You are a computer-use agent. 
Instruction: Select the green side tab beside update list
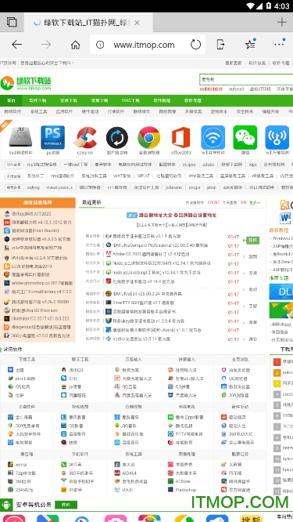(x=253, y=240)
